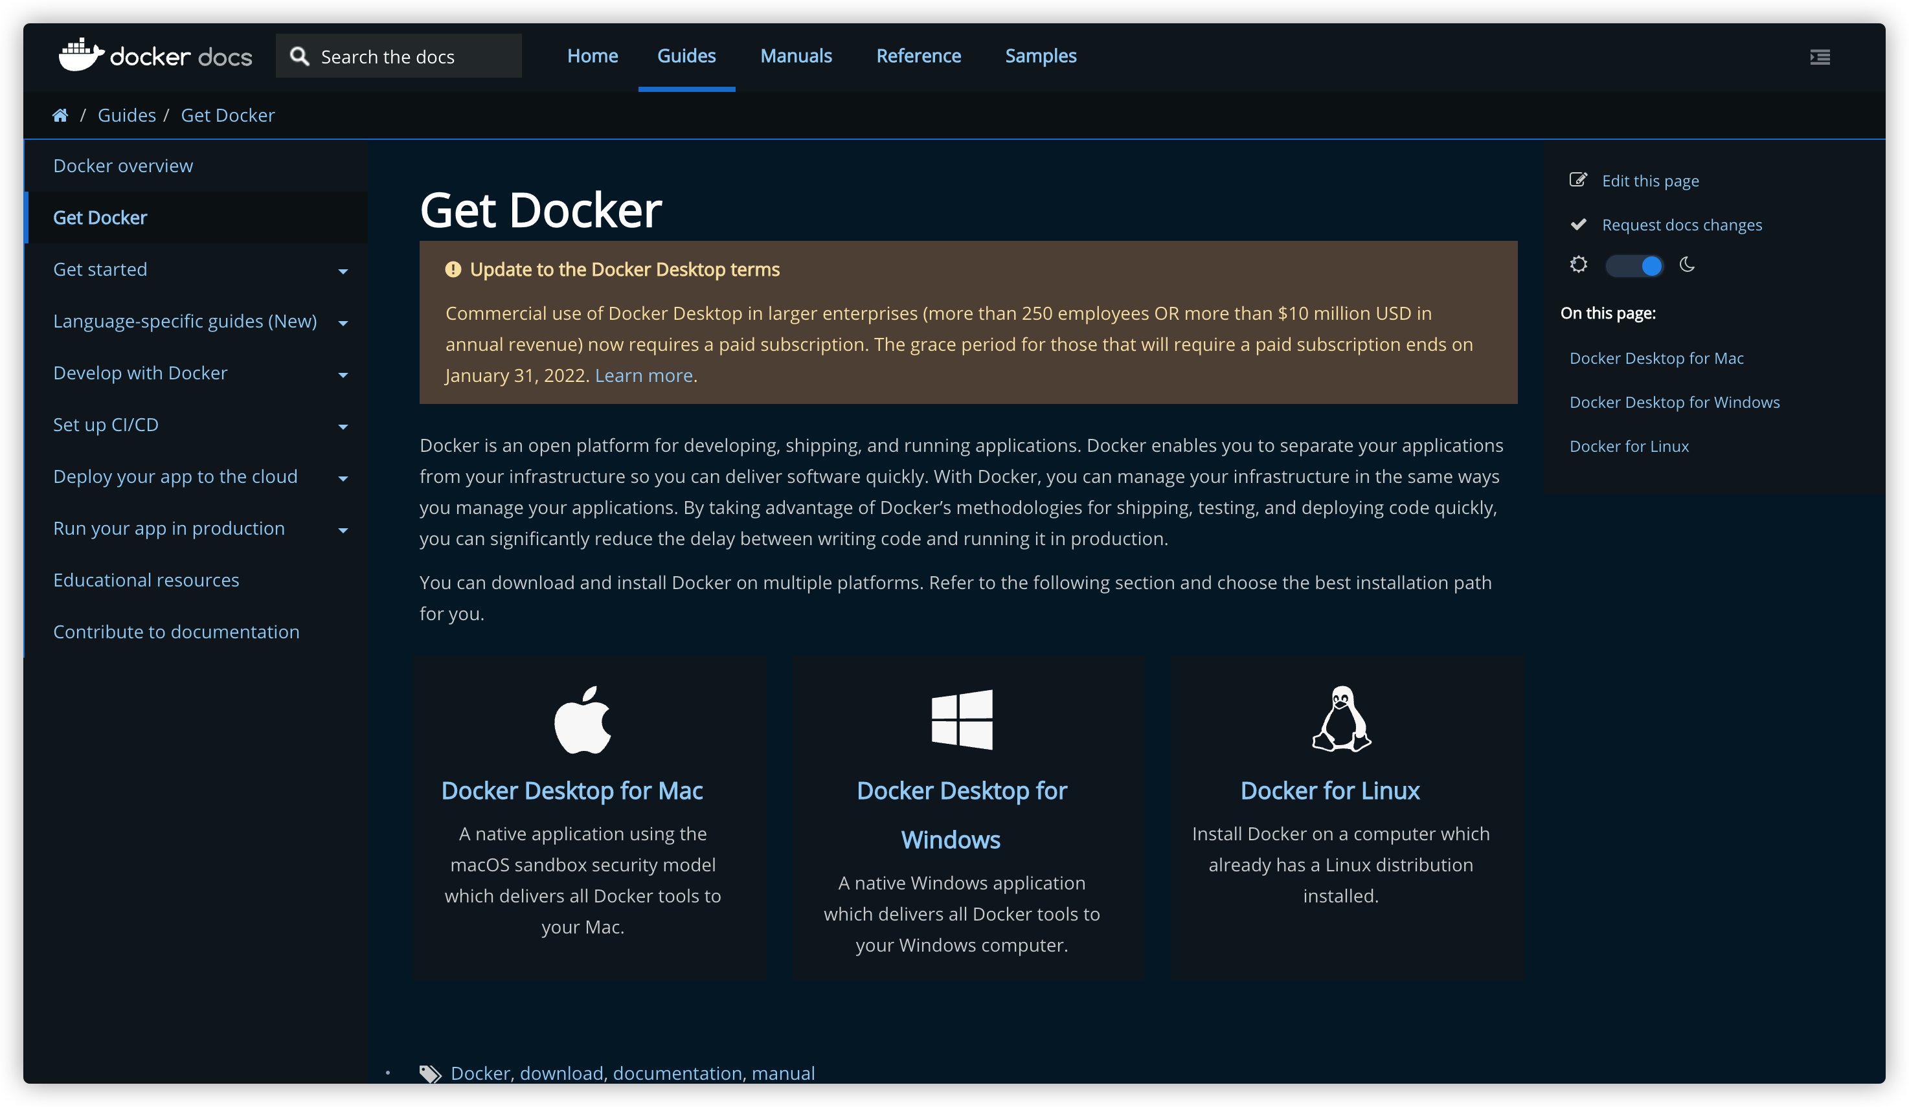Screen dimensions: 1909x1107
Task: Open Docker for Linux card heading
Action: [x=1329, y=790]
